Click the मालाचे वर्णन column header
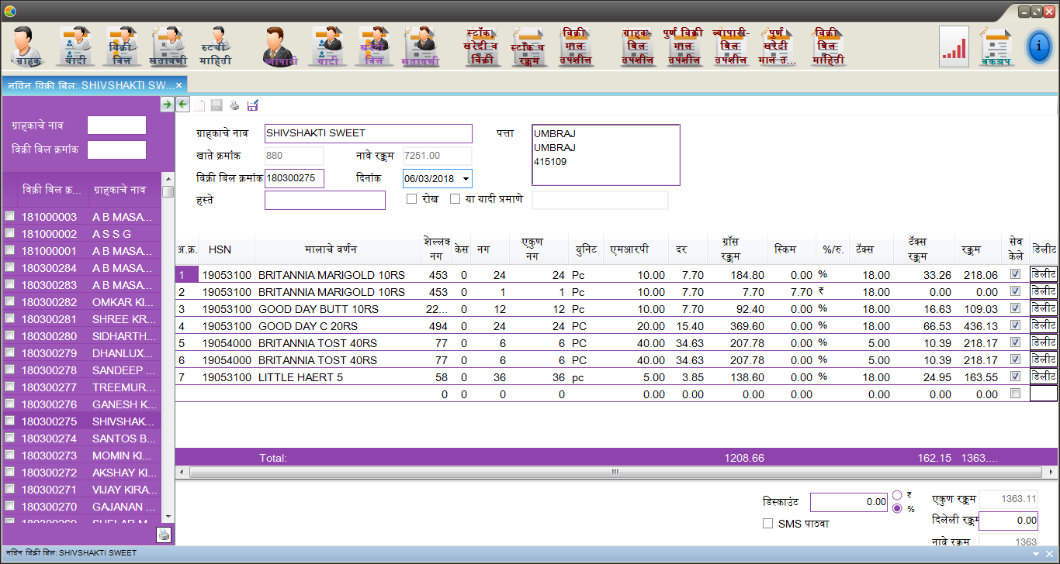The width and height of the screenshot is (1060, 564). point(337,249)
